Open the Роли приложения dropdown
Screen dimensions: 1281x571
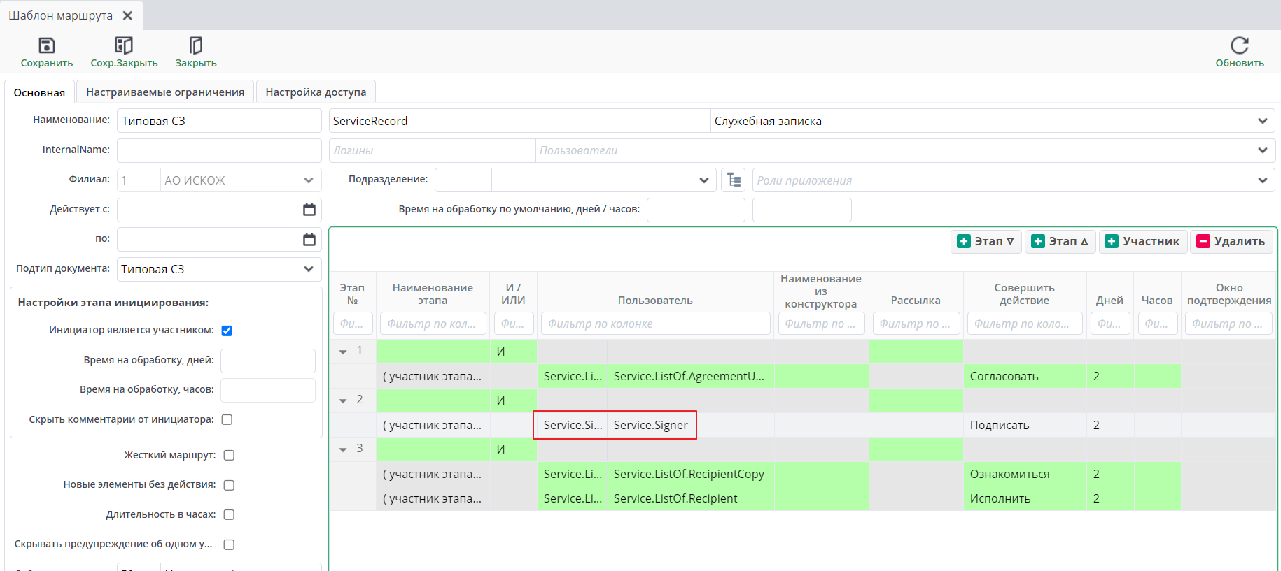click(1262, 180)
